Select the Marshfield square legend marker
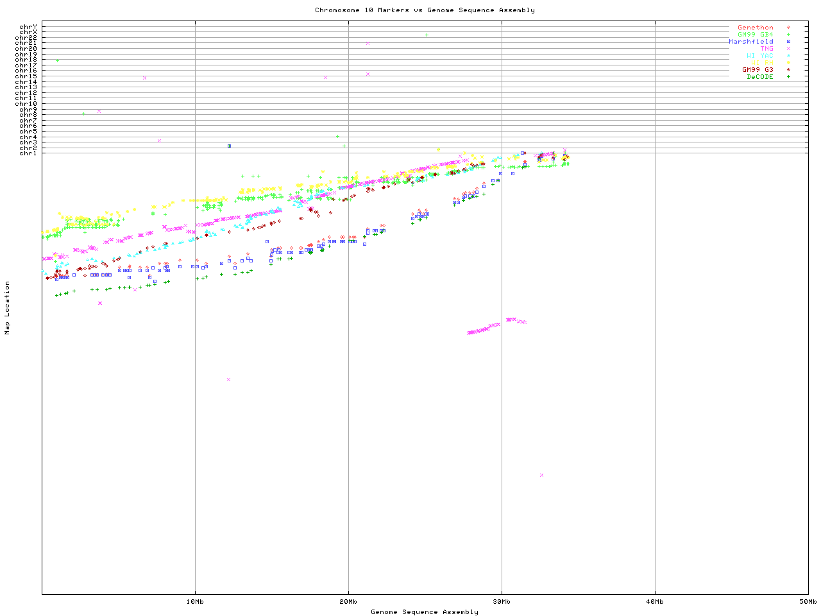Viewport: 821px width, 616px height. (x=788, y=42)
